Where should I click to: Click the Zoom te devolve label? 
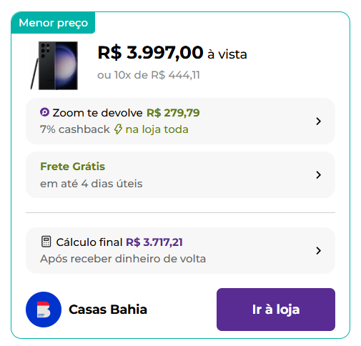pyautogui.click(x=97, y=113)
